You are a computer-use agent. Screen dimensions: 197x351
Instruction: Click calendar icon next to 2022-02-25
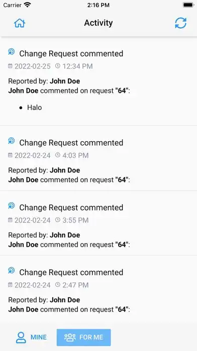10,66
